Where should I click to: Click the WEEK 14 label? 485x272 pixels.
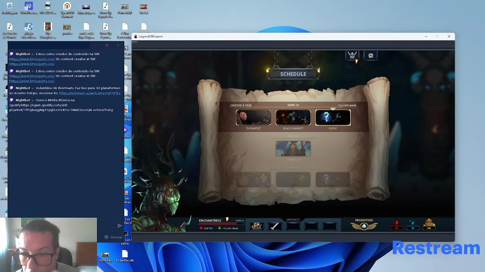pyautogui.click(x=293, y=105)
